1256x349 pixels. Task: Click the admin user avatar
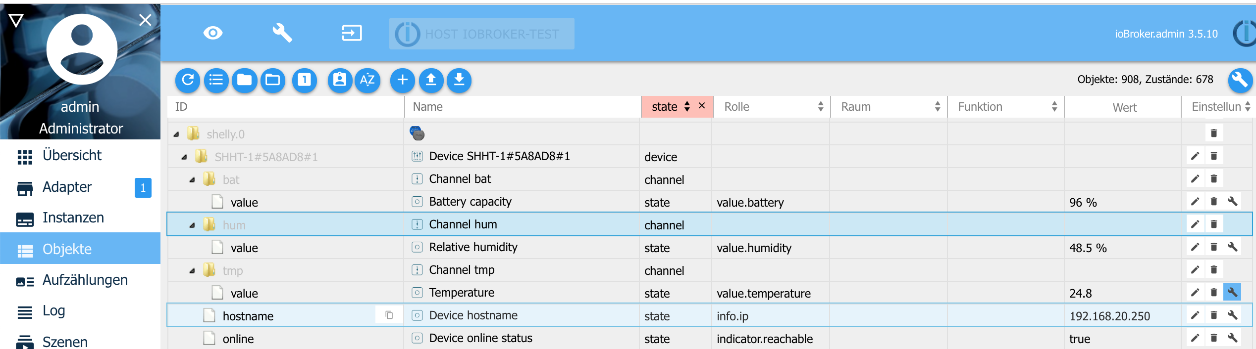point(82,49)
